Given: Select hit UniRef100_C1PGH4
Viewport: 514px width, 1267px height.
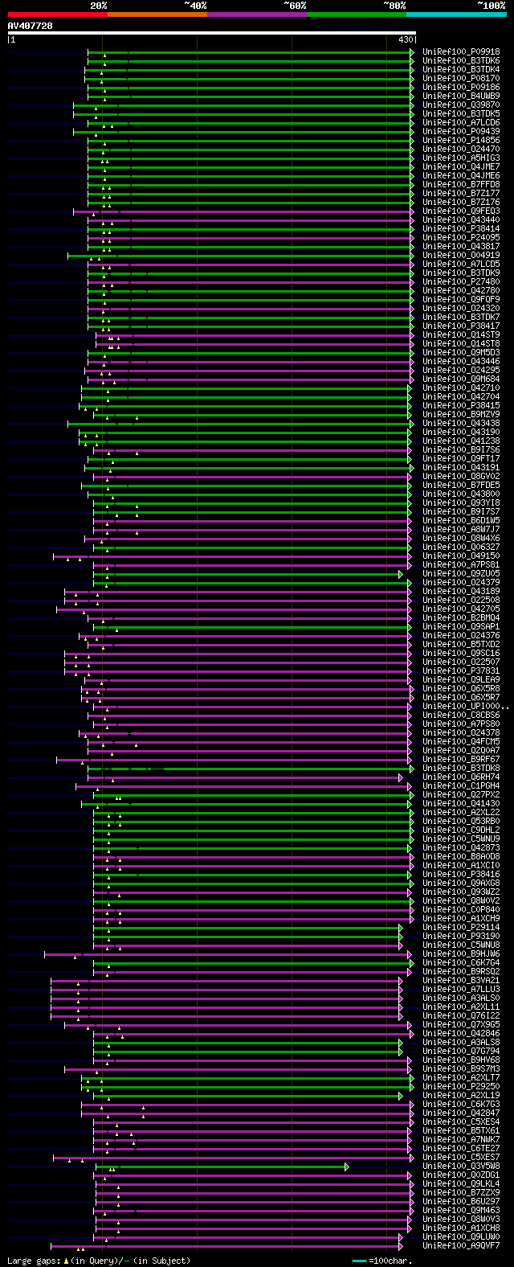Looking at the screenshot, I should tap(461, 785).
